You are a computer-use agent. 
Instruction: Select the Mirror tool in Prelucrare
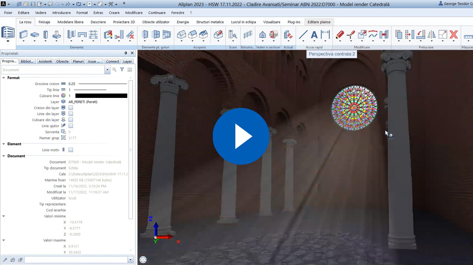tap(431, 35)
